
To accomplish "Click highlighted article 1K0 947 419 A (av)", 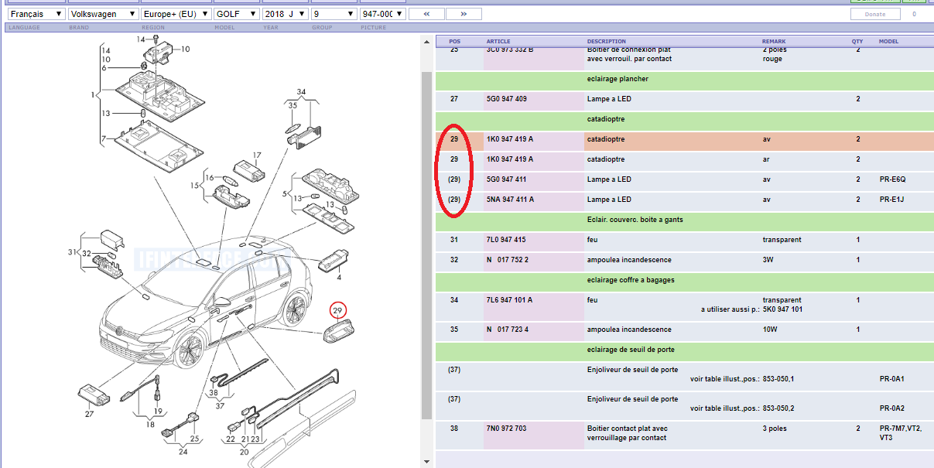I will point(509,139).
